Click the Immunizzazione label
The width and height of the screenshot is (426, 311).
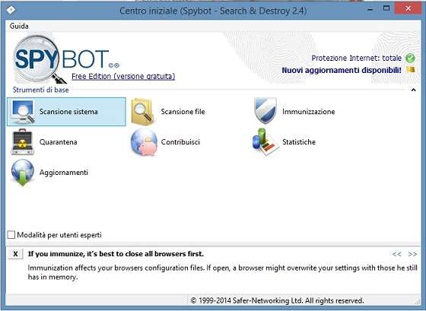[308, 112]
